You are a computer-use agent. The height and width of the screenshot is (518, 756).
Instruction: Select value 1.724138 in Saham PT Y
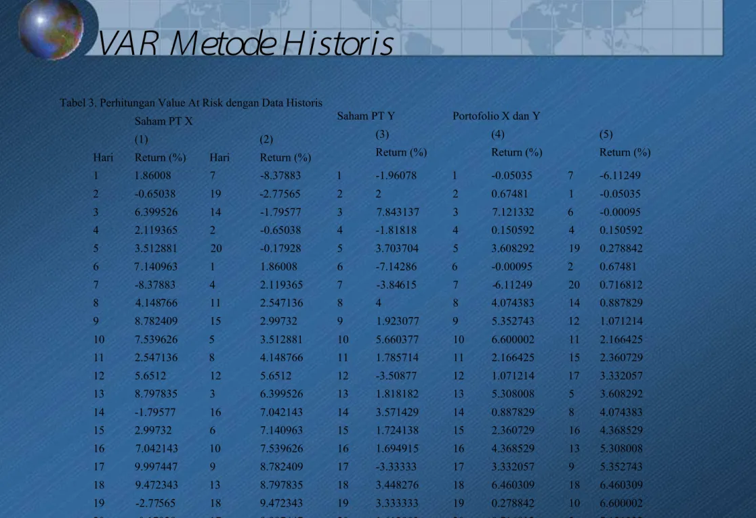coord(397,430)
